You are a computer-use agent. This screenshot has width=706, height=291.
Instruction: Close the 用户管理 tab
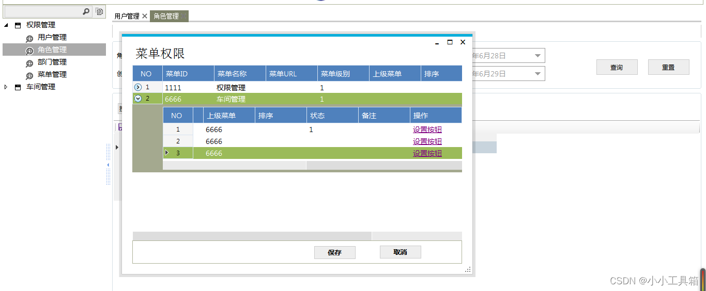[145, 16]
